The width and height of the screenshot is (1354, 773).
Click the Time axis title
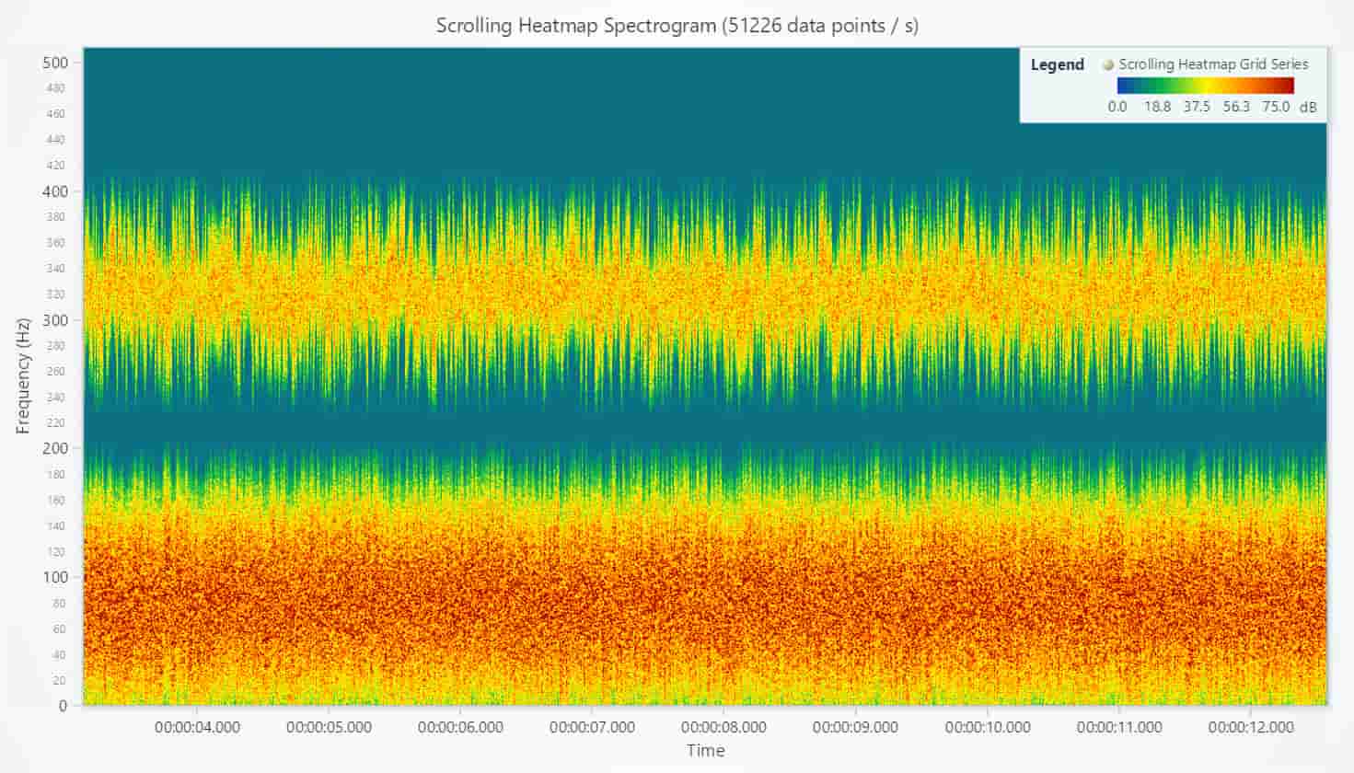[705, 750]
